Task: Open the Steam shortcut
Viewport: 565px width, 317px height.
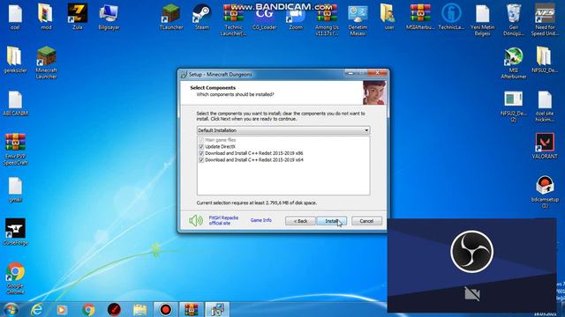Action: tap(202, 17)
